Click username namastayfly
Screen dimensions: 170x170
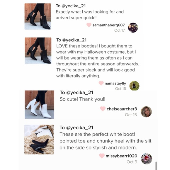[115, 83]
